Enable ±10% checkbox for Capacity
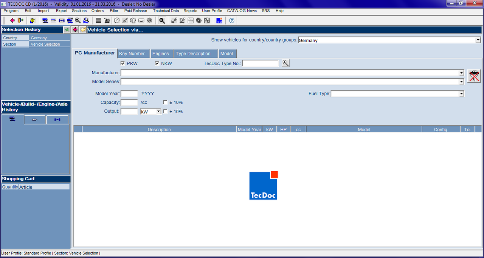This screenshot has width=484, height=258. click(165, 102)
